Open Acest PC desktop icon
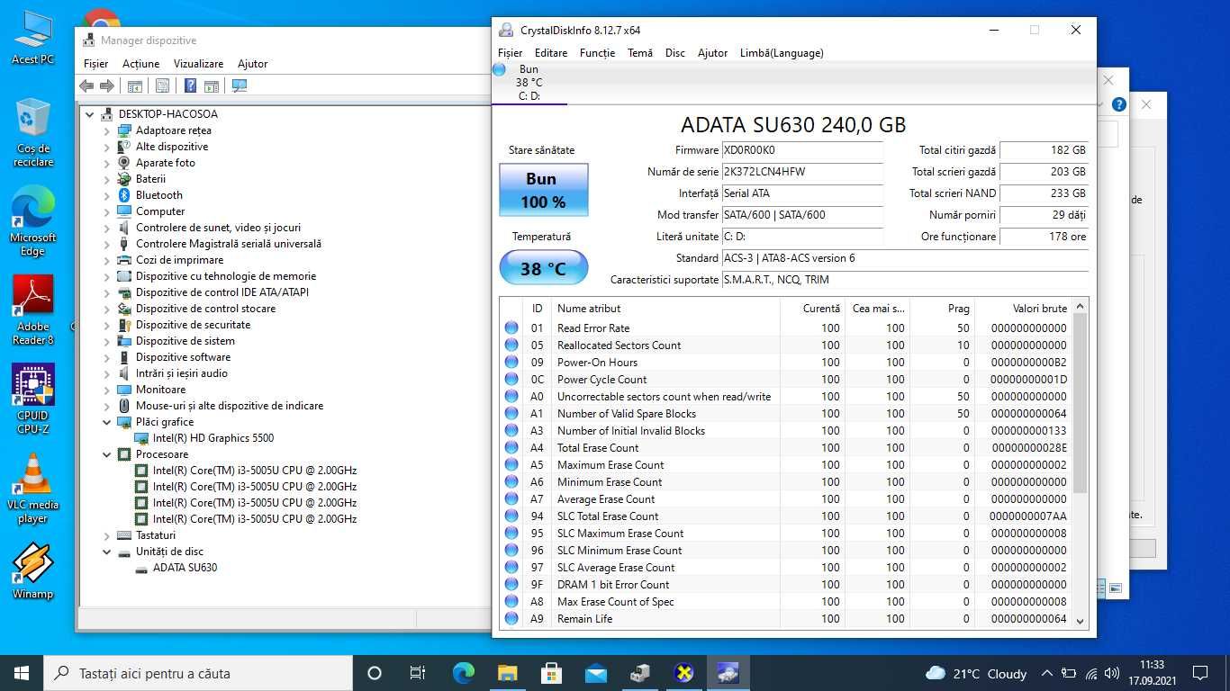 pyautogui.click(x=32, y=39)
